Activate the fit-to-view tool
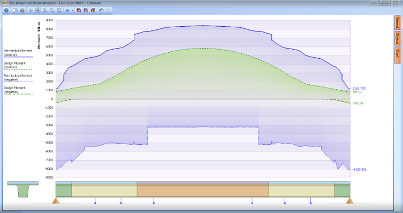 38,11
